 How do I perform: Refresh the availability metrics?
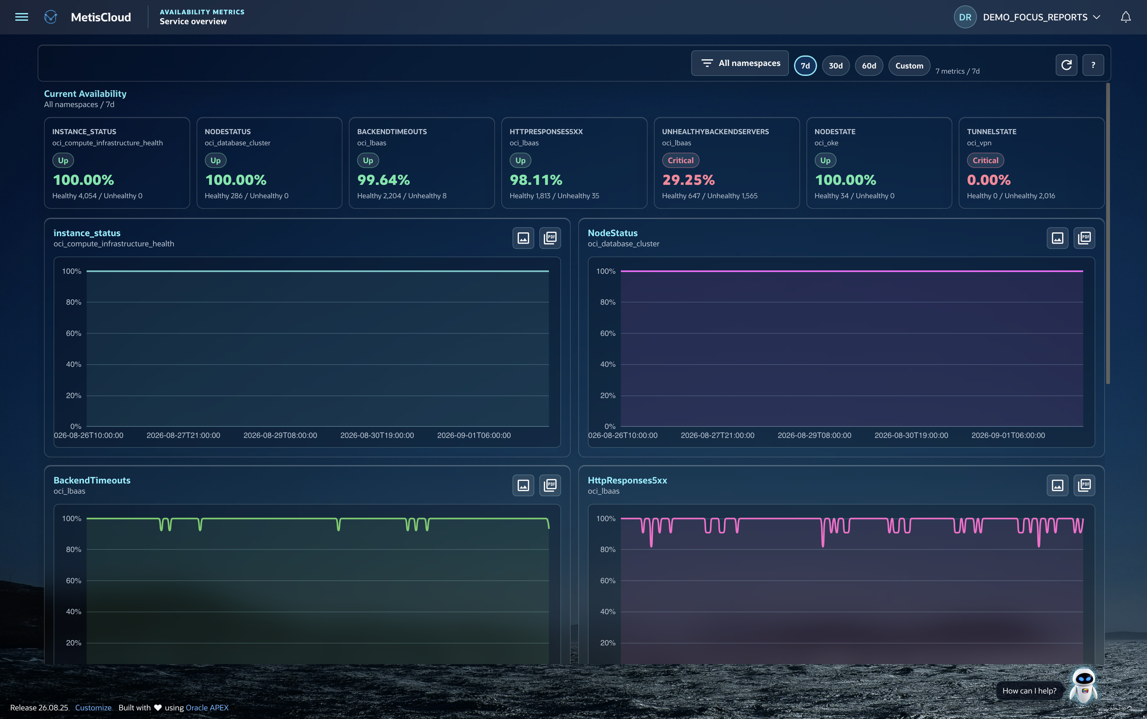point(1066,65)
